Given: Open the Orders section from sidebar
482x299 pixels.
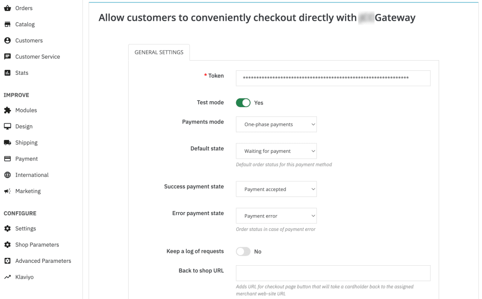Looking at the screenshot, I should point(23,8).
